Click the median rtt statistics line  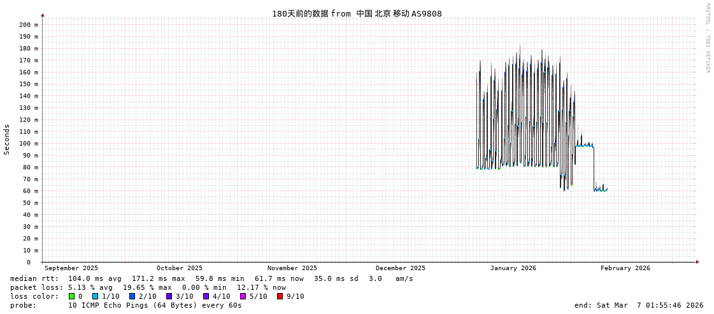coord(211,278)
